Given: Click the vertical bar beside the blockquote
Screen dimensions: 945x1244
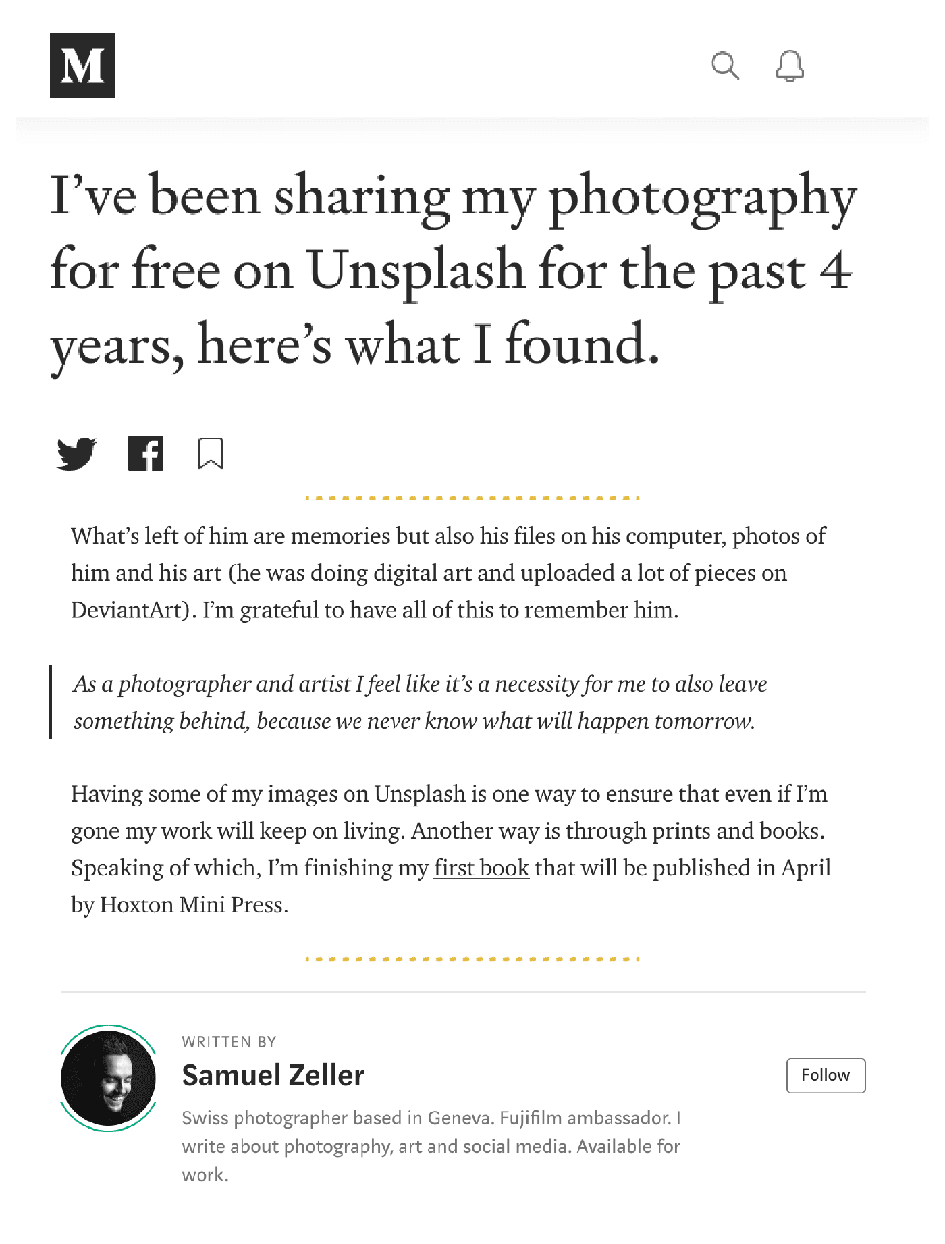Looking at the screenshot, I should coord(51,702).
